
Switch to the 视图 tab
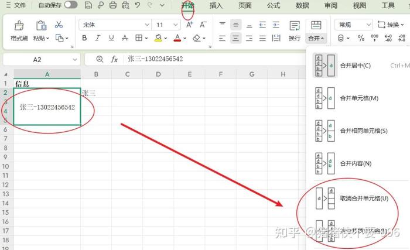360,5
